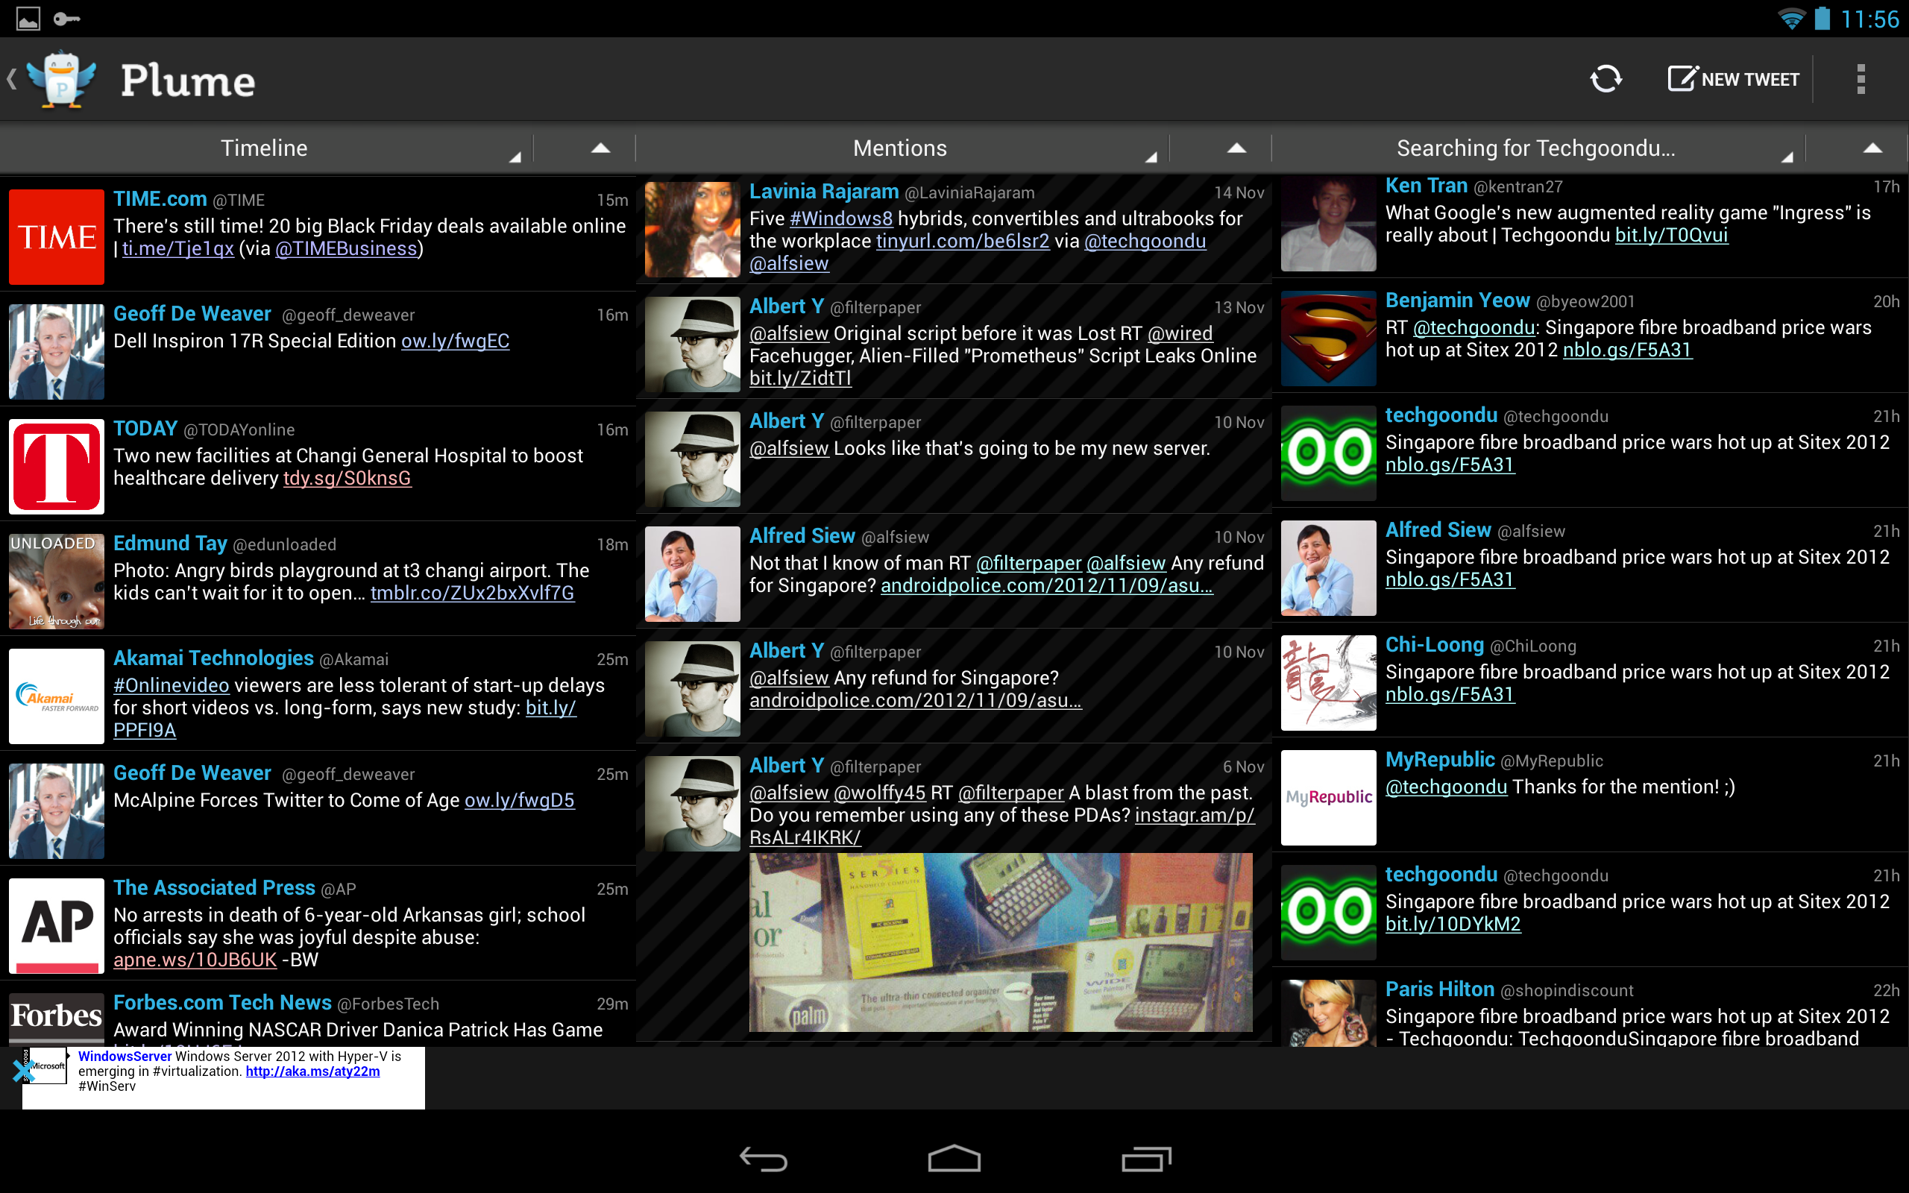Image resolution: width=1909 pixels, height=1193 pixels.
Task: Tap the Android Recent Apps button
Action: tap(1146, 1159)
